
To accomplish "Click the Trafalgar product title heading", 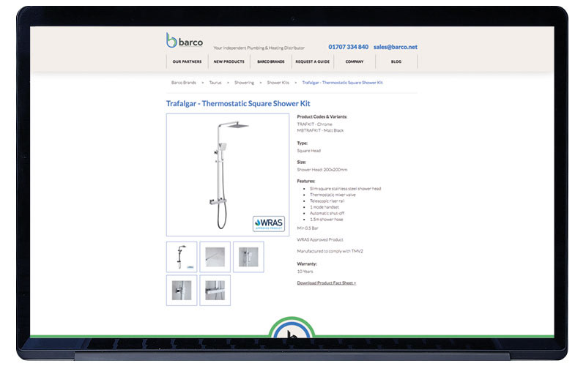I will [238, 103].
